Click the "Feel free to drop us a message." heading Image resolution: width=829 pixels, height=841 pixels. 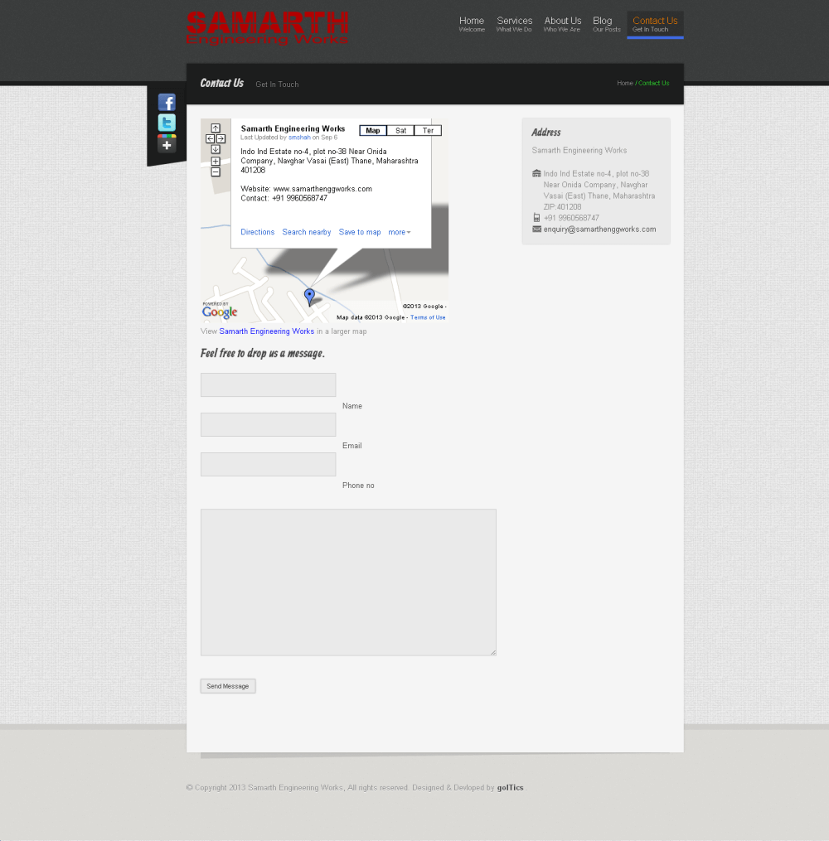263,354
